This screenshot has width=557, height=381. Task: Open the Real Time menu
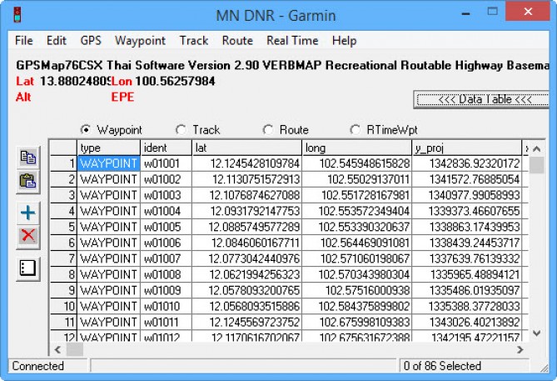pos(292,41)
